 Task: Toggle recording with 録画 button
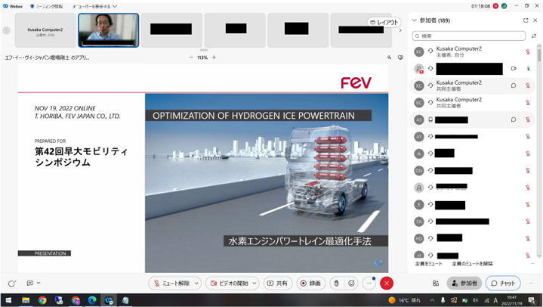[310, 284]
